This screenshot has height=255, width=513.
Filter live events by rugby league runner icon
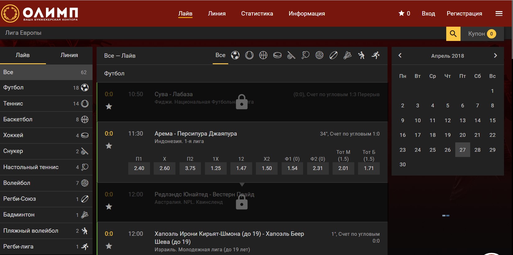(x=376, y=55)
